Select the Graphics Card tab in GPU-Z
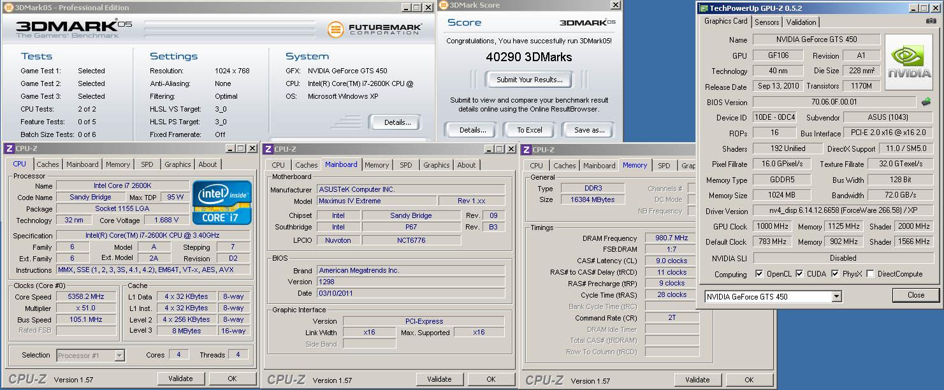 click(x=725, y=21)
